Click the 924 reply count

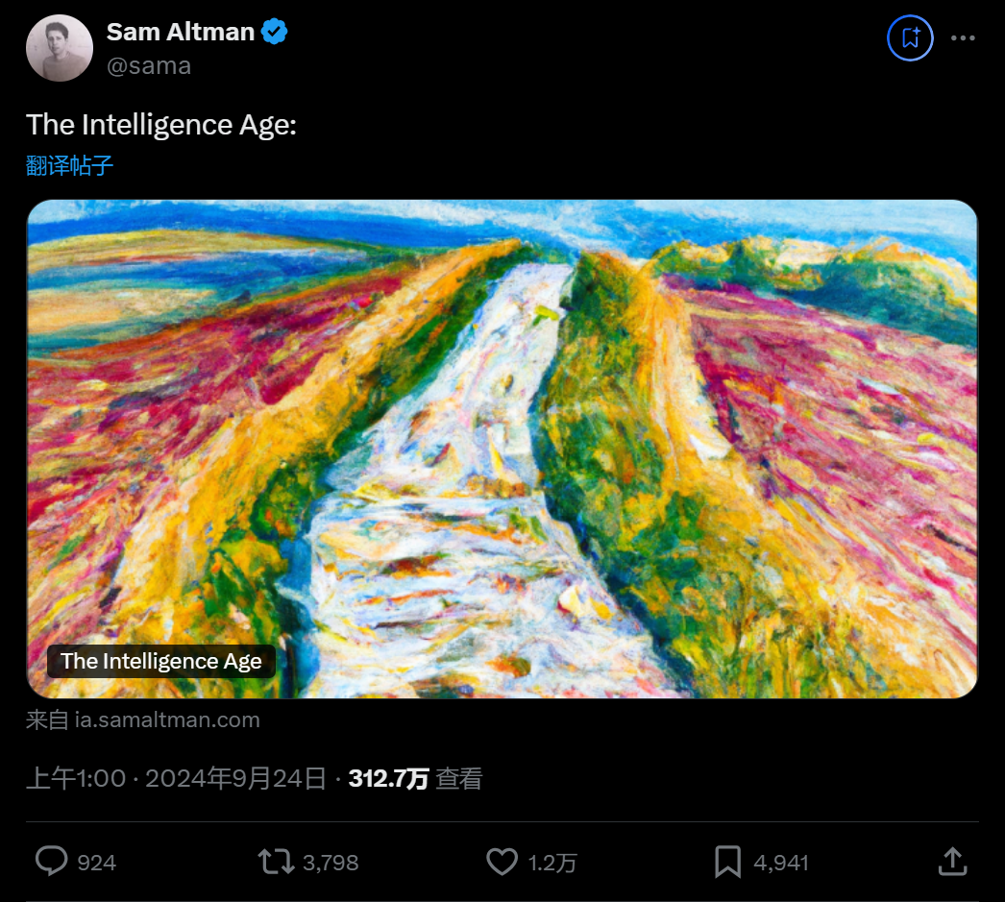(x=96, y=863)
